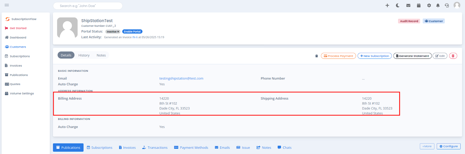The height and width of the screenshot is (154, 465).
Task: Open Quotes in sidebar
Action: pos(12,84)
